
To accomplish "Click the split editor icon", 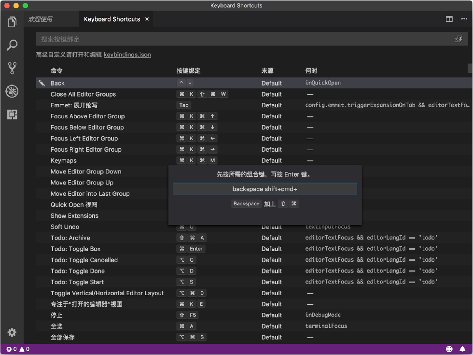I will pyautogui.click(x=449, y=19).
